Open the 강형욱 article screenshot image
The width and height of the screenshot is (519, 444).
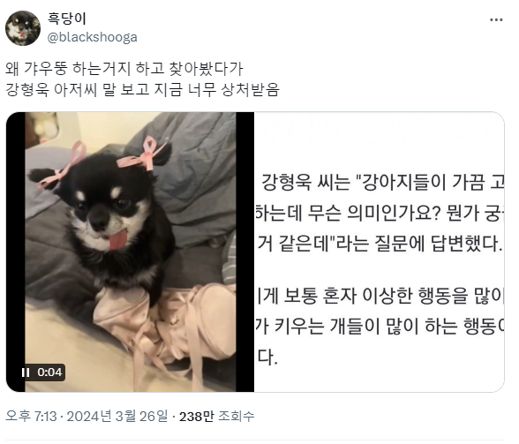pos(380,252)
